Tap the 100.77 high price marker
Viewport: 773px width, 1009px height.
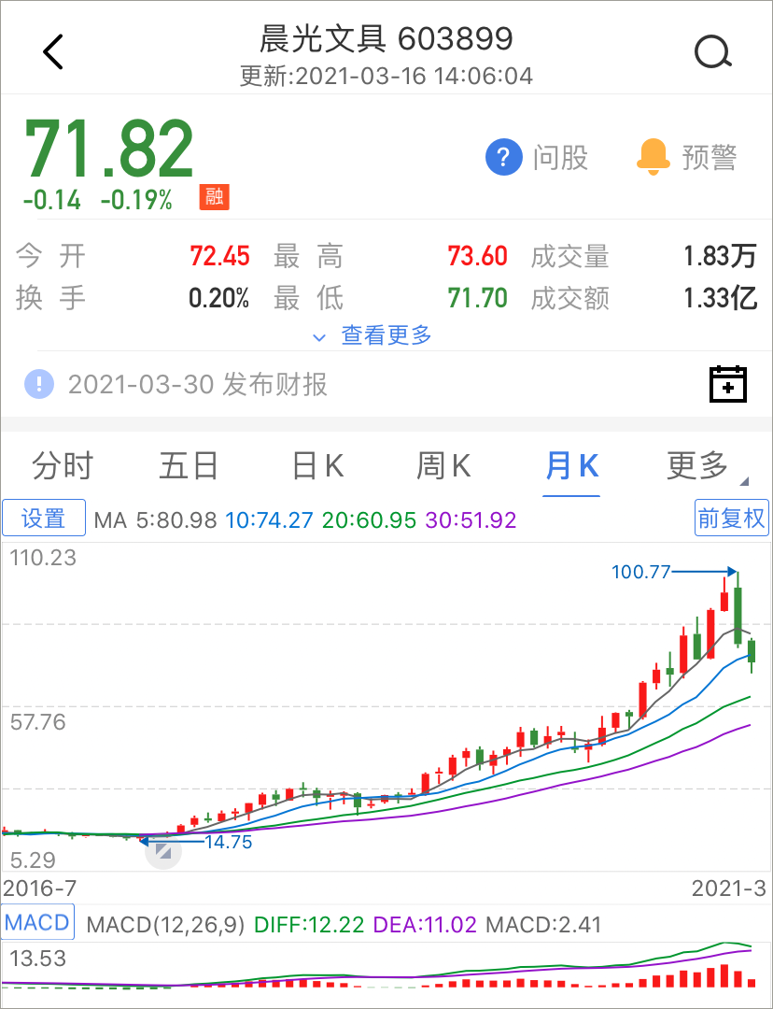[x=640, y=572]
